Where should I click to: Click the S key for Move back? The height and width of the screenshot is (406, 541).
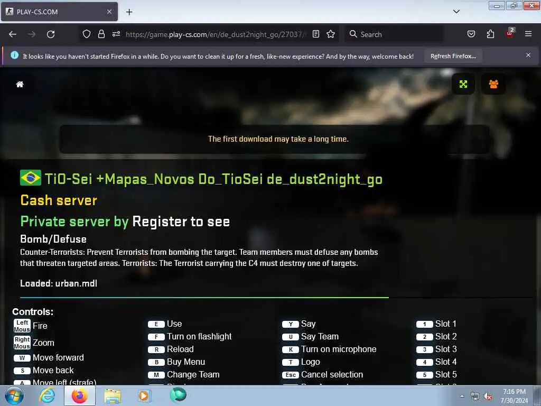(22, 371)
